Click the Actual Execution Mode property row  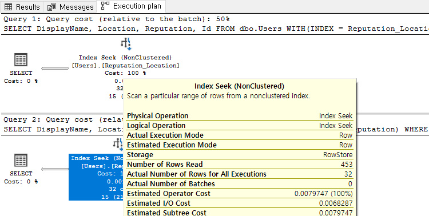[240, 135]
